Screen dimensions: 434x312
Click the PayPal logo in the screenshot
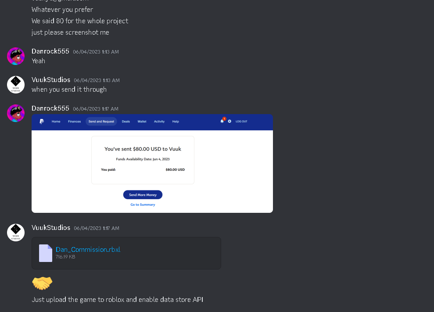[42, 122]
